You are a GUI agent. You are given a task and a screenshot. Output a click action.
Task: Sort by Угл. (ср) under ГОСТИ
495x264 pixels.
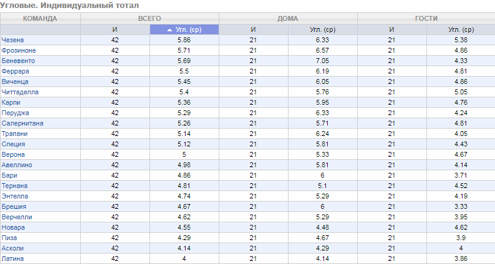(x=461, y=29)
